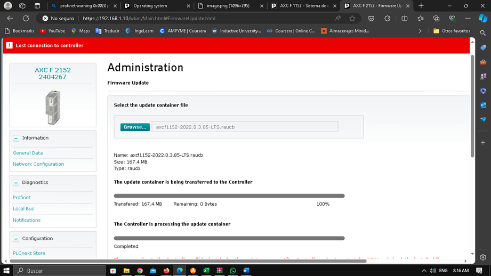Click the sidebar search icon
This screenshot has height=276, width=491.
(483, 33)
